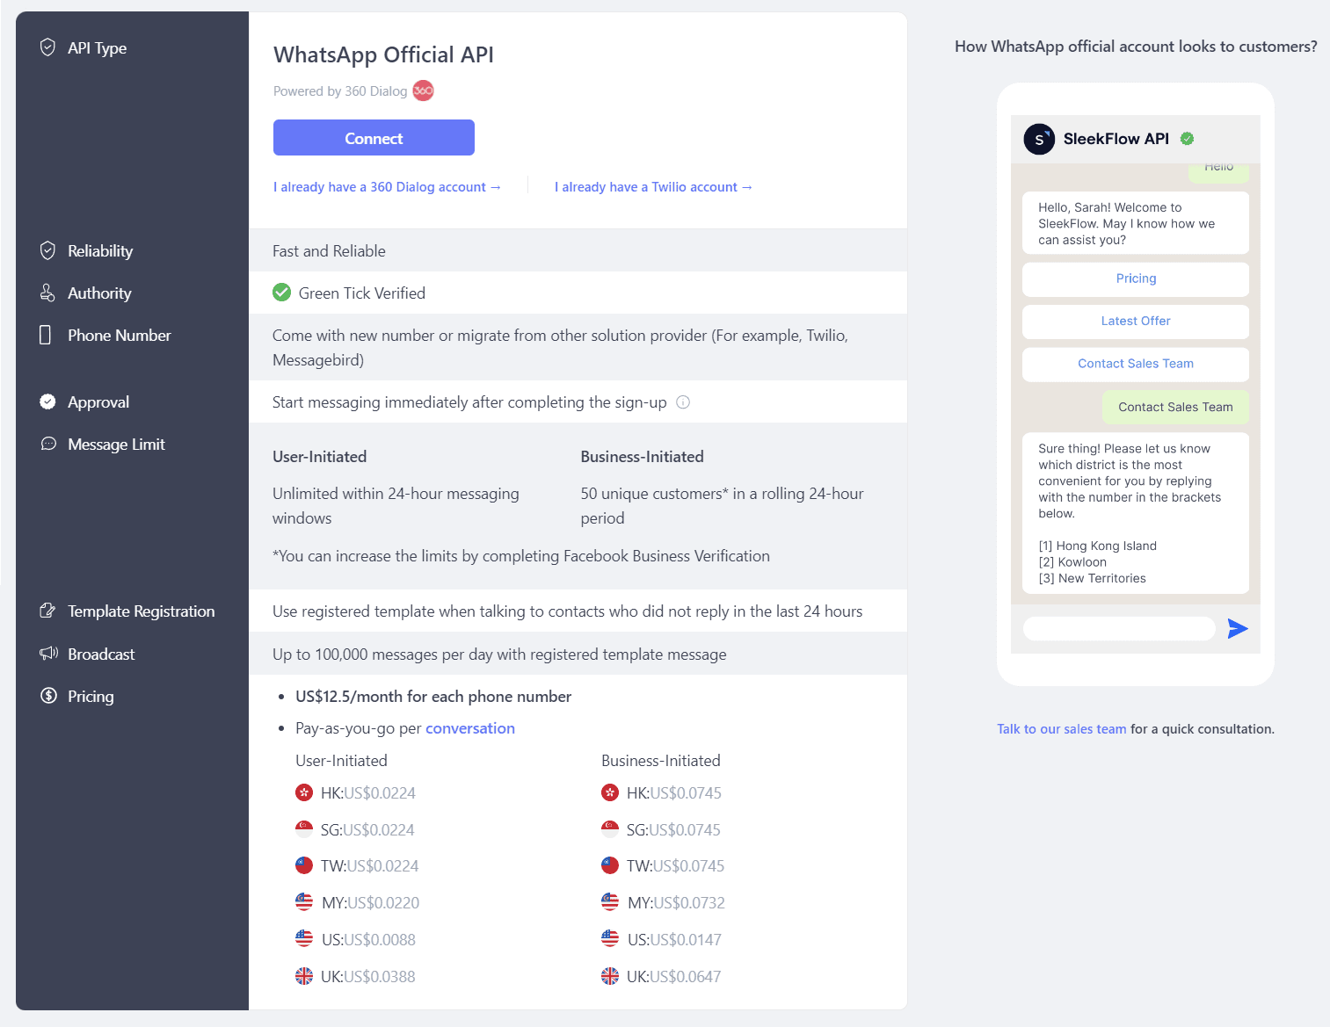
Task: Click the 'WhatsApp Official API' heading
Action: click(x=383, y=54)
